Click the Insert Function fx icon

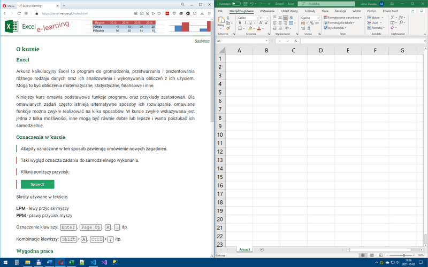pos(296,41)
